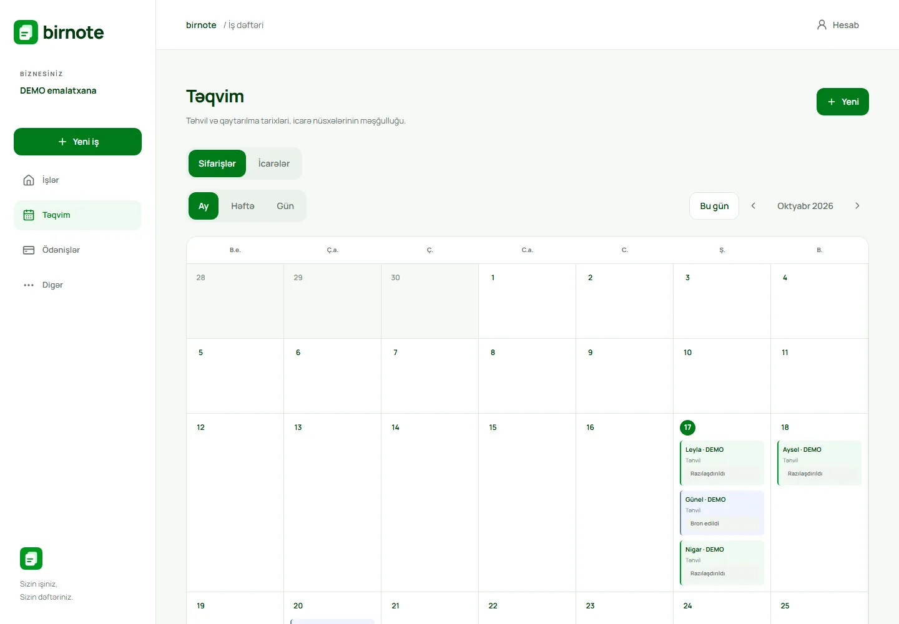Click the small birnote icon at sidebar bottom
This screenshot has width=899, height=624.
pyautogui.click(x=31, y=558)
